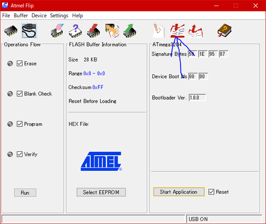Screen dimensions: 266x224
Task: Open the Device menu
Action: pos(39,16)
